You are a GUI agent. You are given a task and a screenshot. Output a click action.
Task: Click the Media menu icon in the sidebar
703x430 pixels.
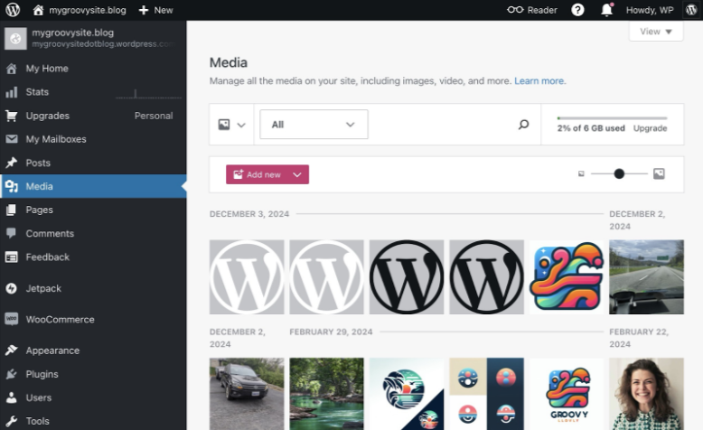coord(11,186)
